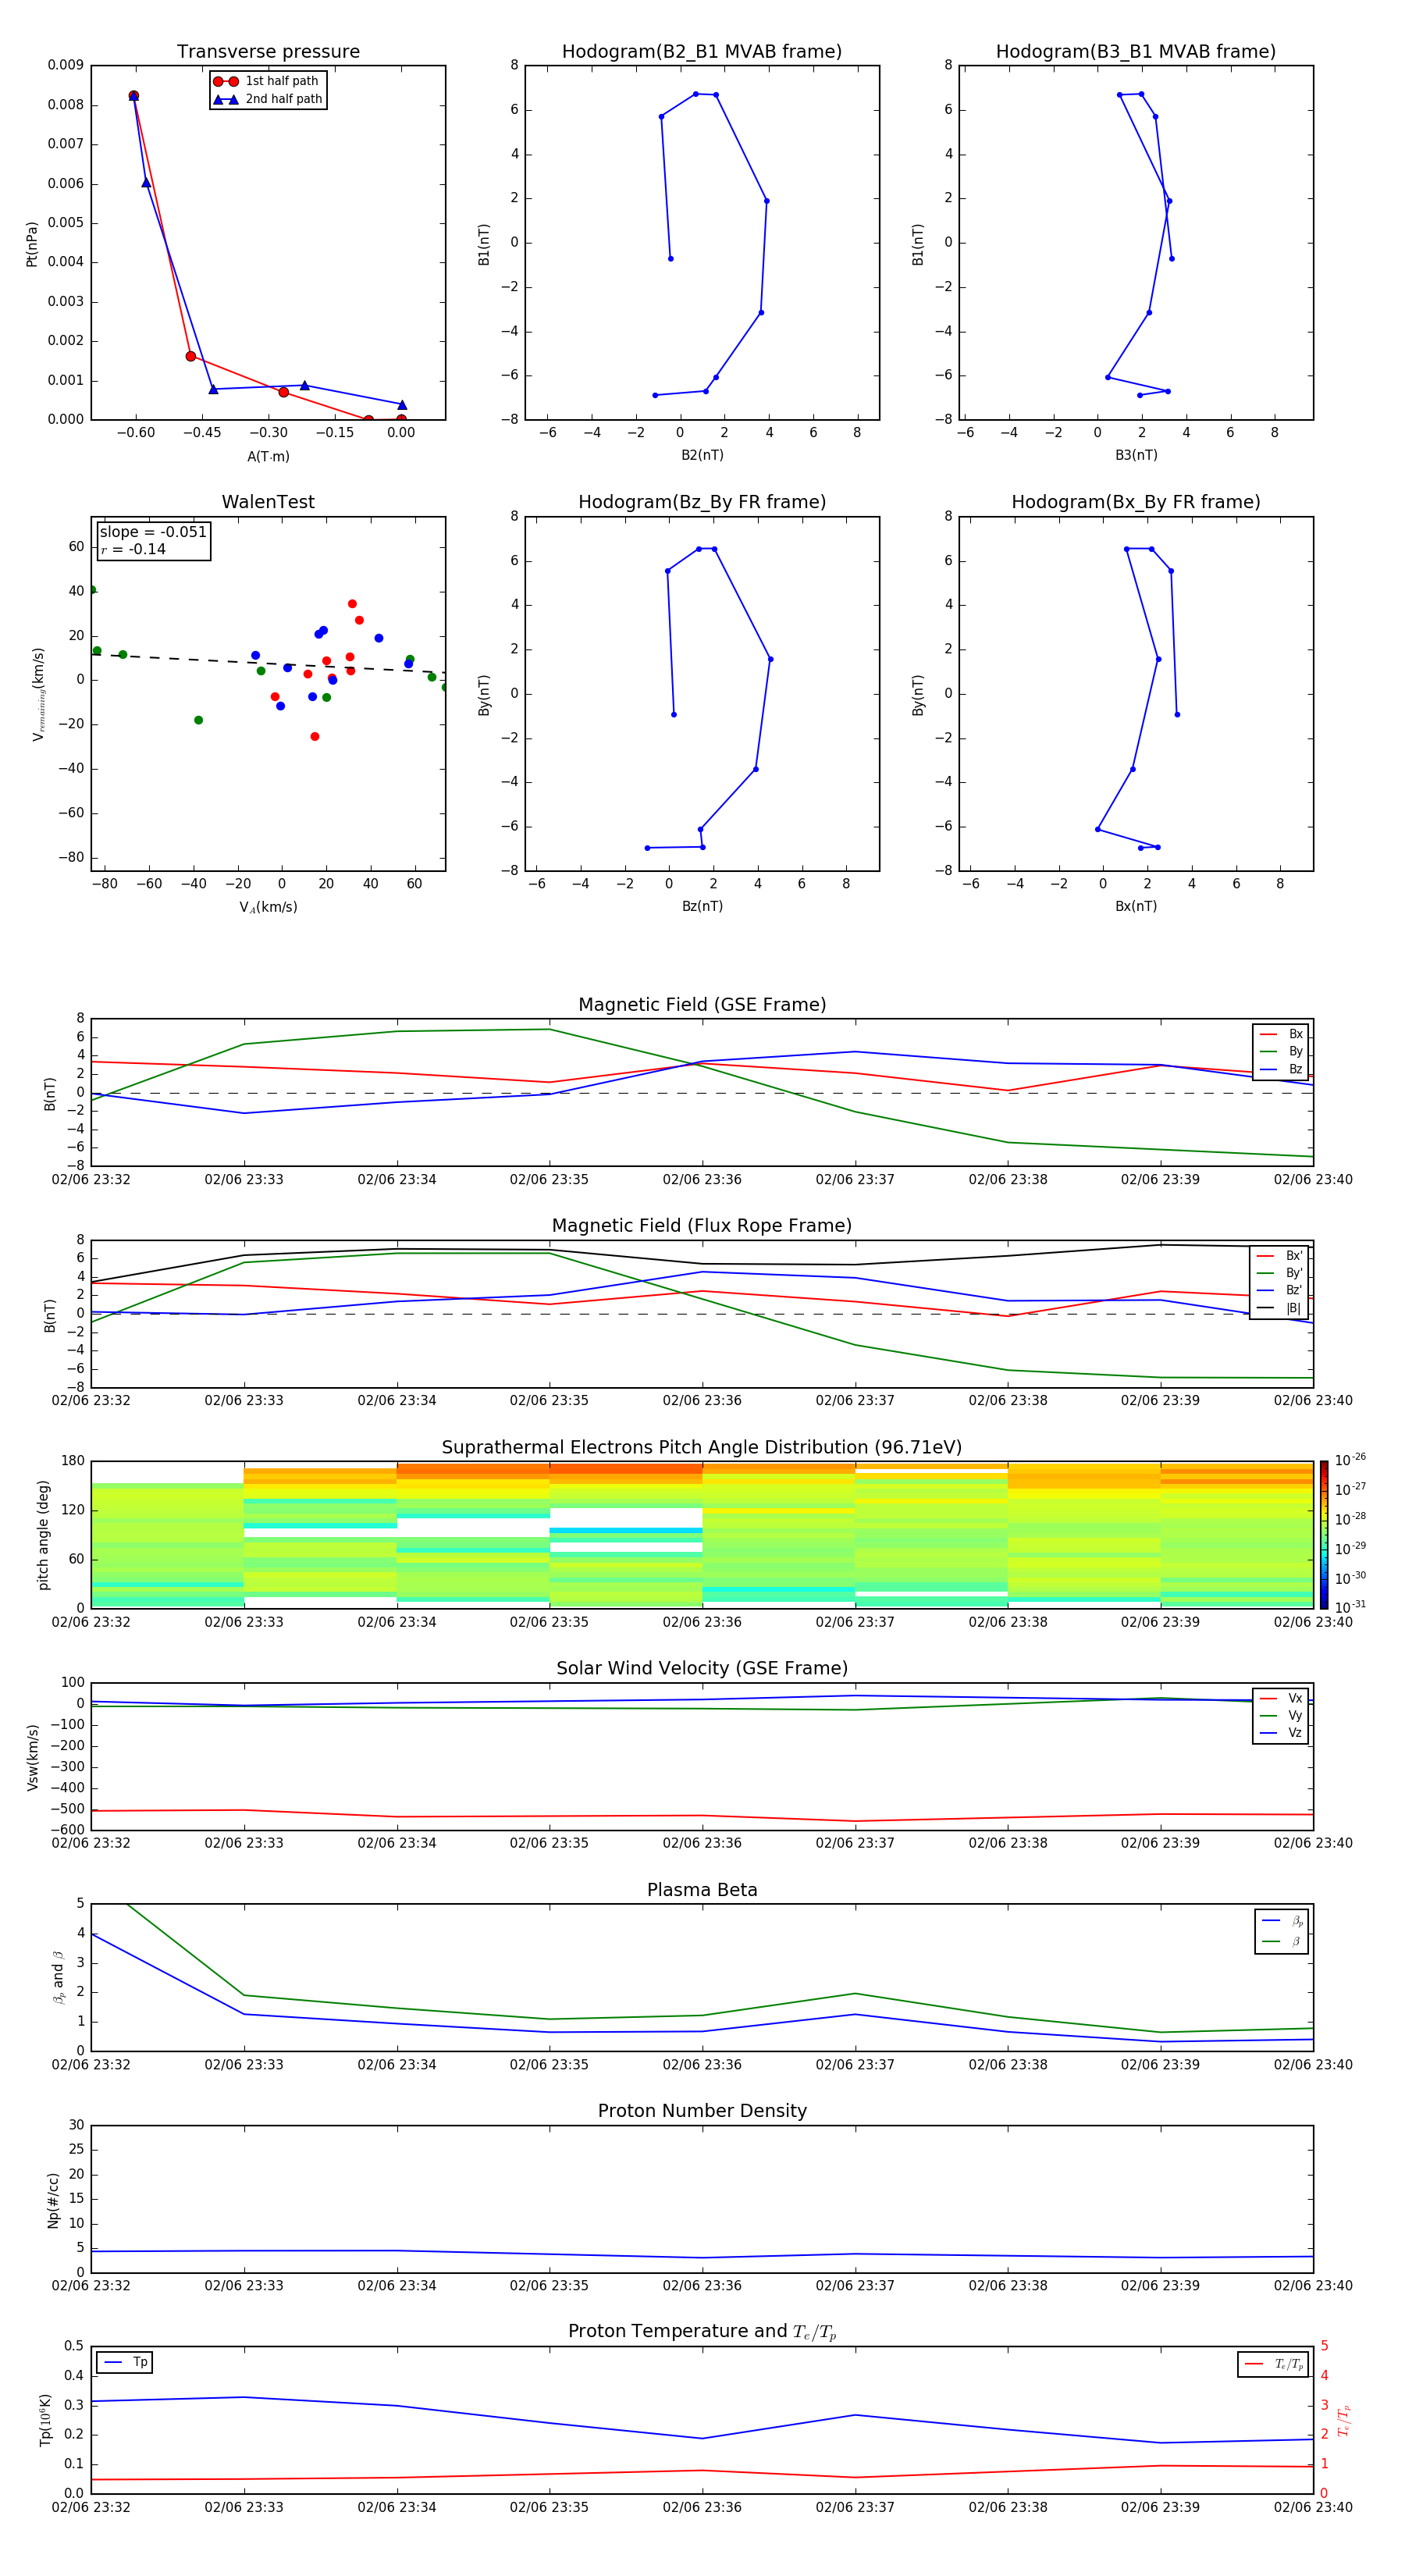Click the red Te/Tp right axis label
The image size is (1405, 2576).
tap(1344, 2420)
